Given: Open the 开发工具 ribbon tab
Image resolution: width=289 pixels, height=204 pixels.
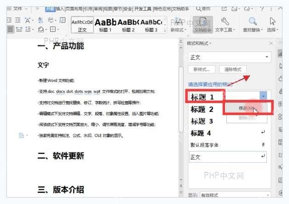Looking at the screenshot, I should (x=143, y=9).
